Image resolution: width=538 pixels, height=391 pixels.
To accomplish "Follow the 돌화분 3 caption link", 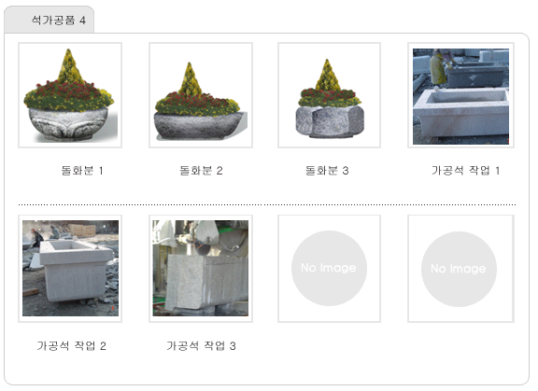I will [327, 171].
